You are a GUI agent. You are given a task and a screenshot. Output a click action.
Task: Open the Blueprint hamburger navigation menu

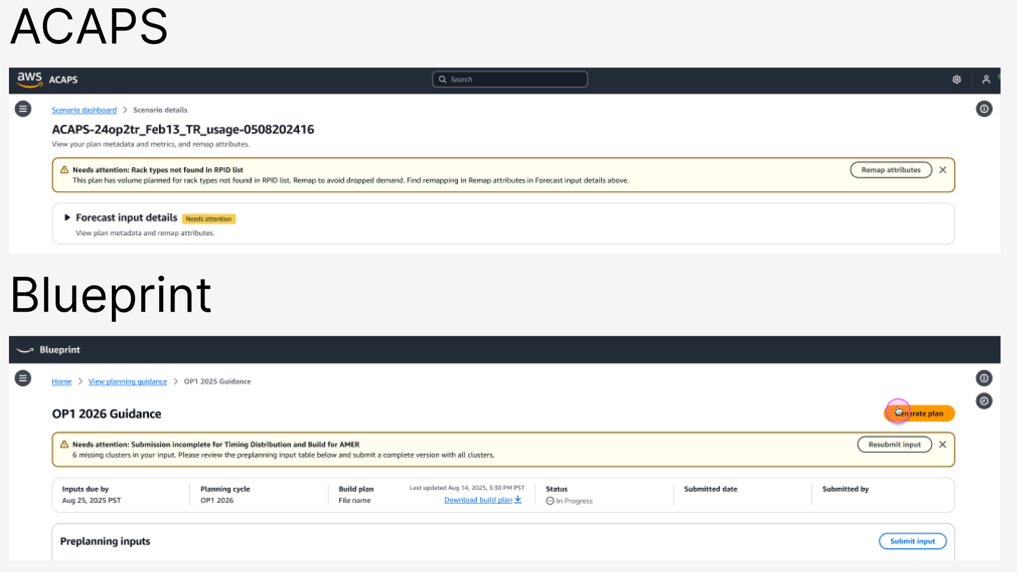(23, 378)
